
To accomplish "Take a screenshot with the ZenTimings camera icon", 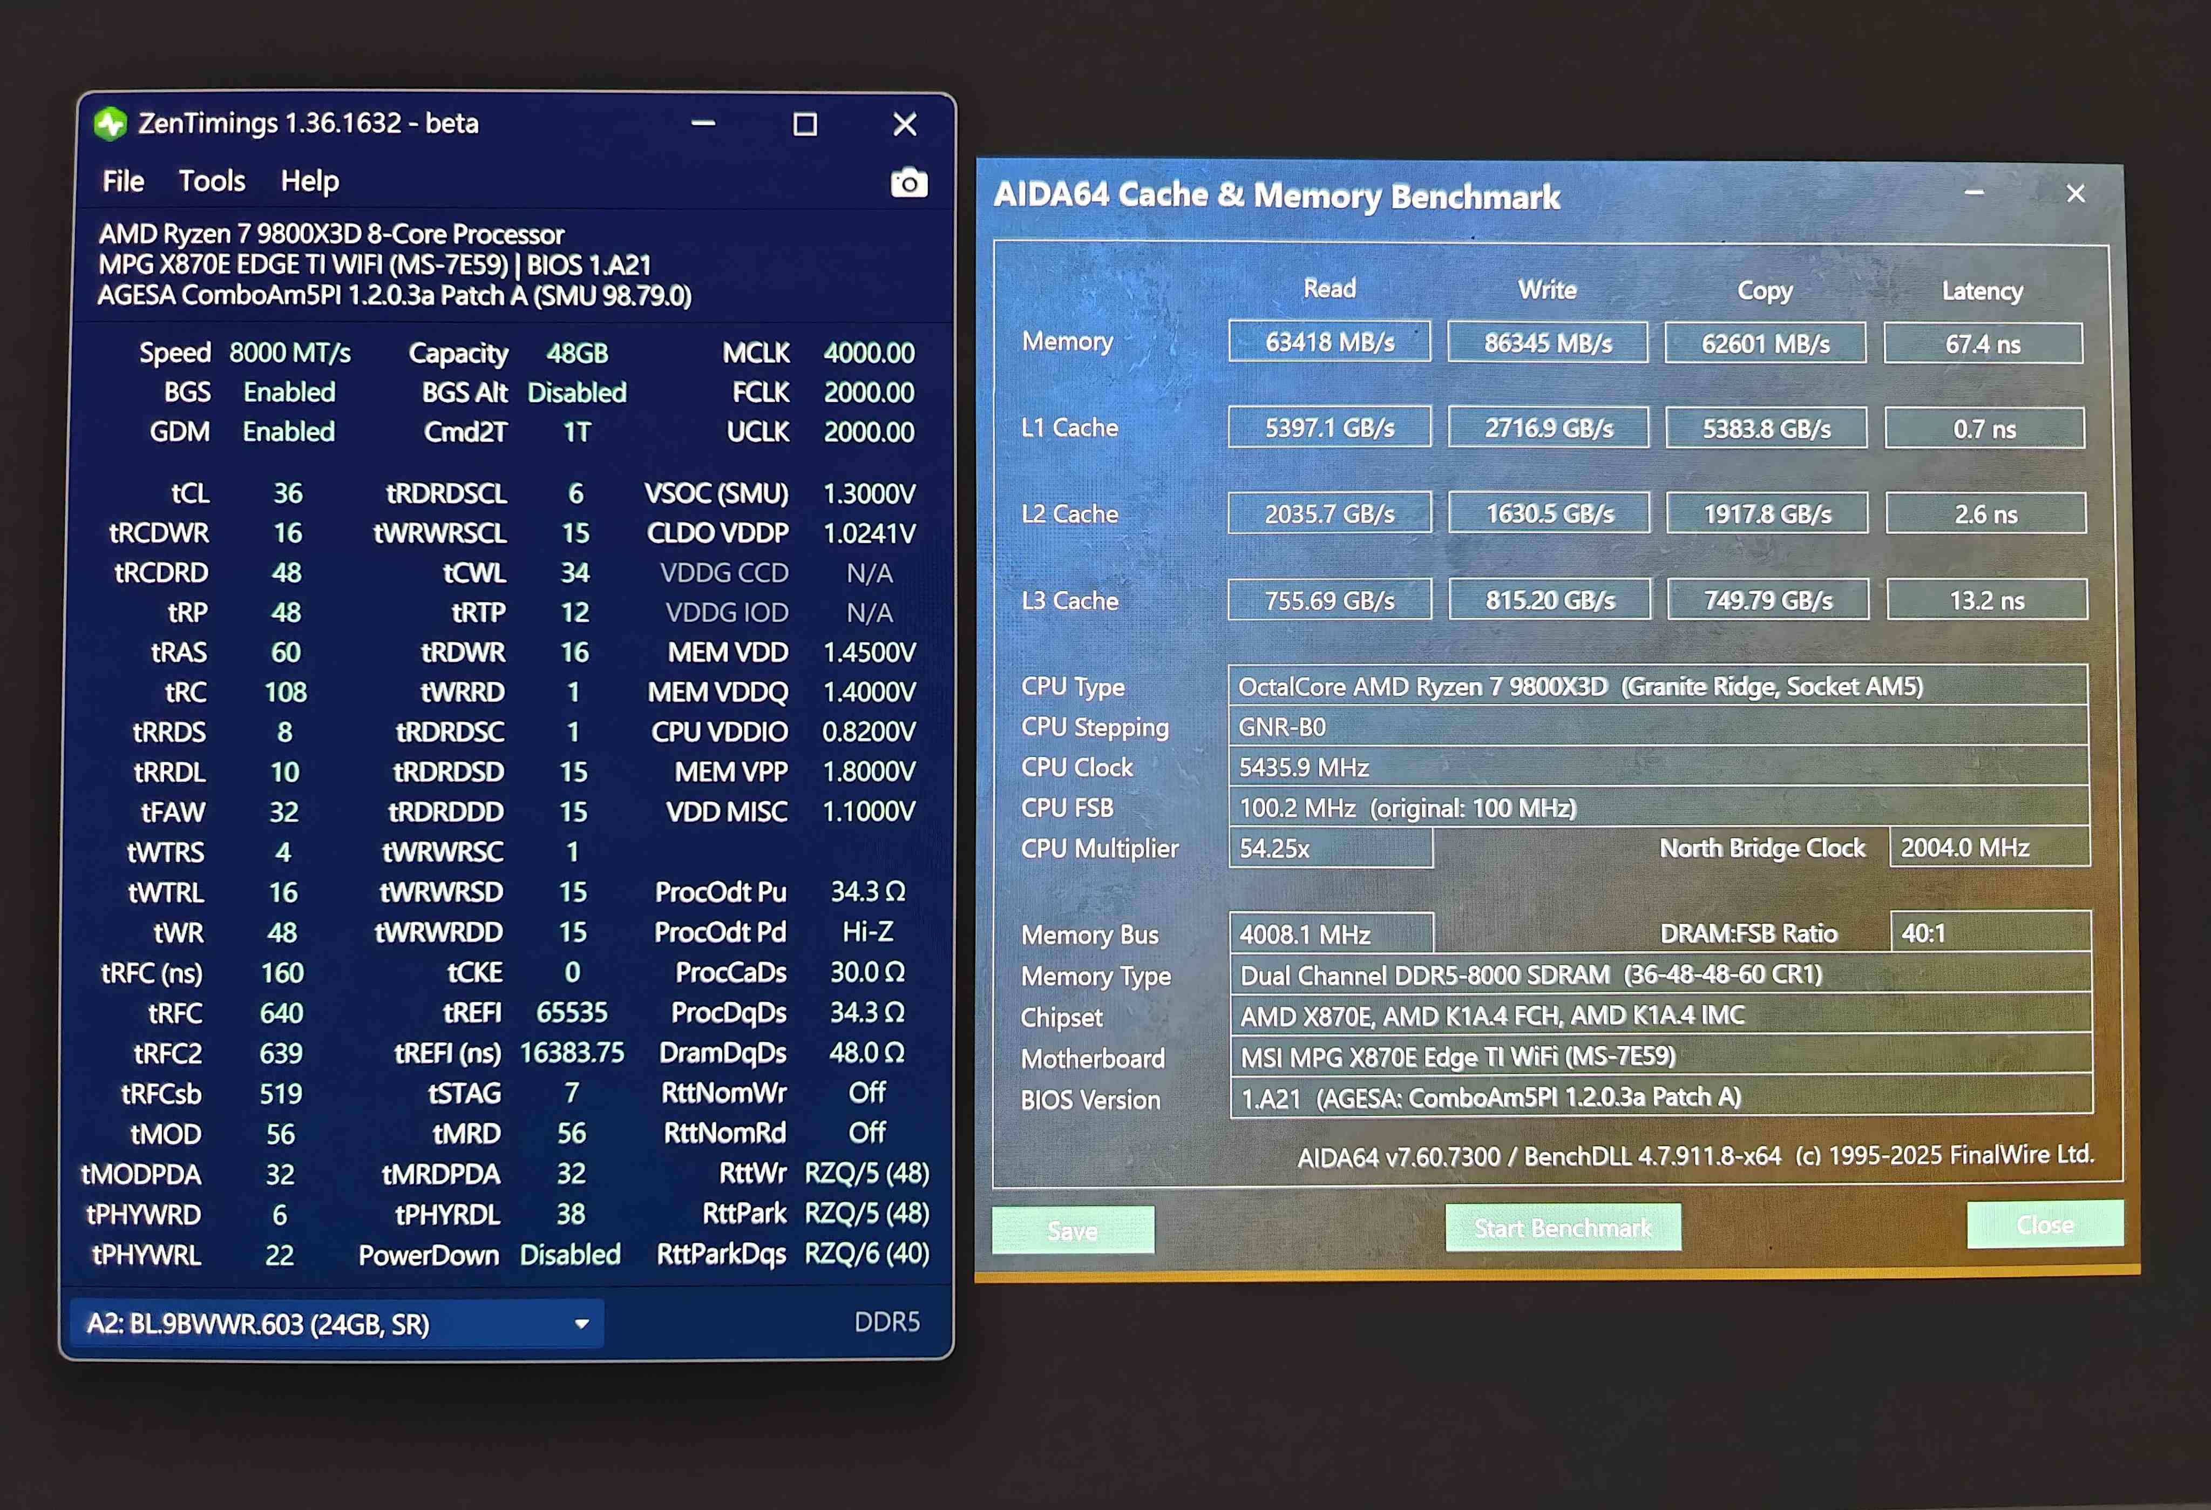I will pos(908,182).
